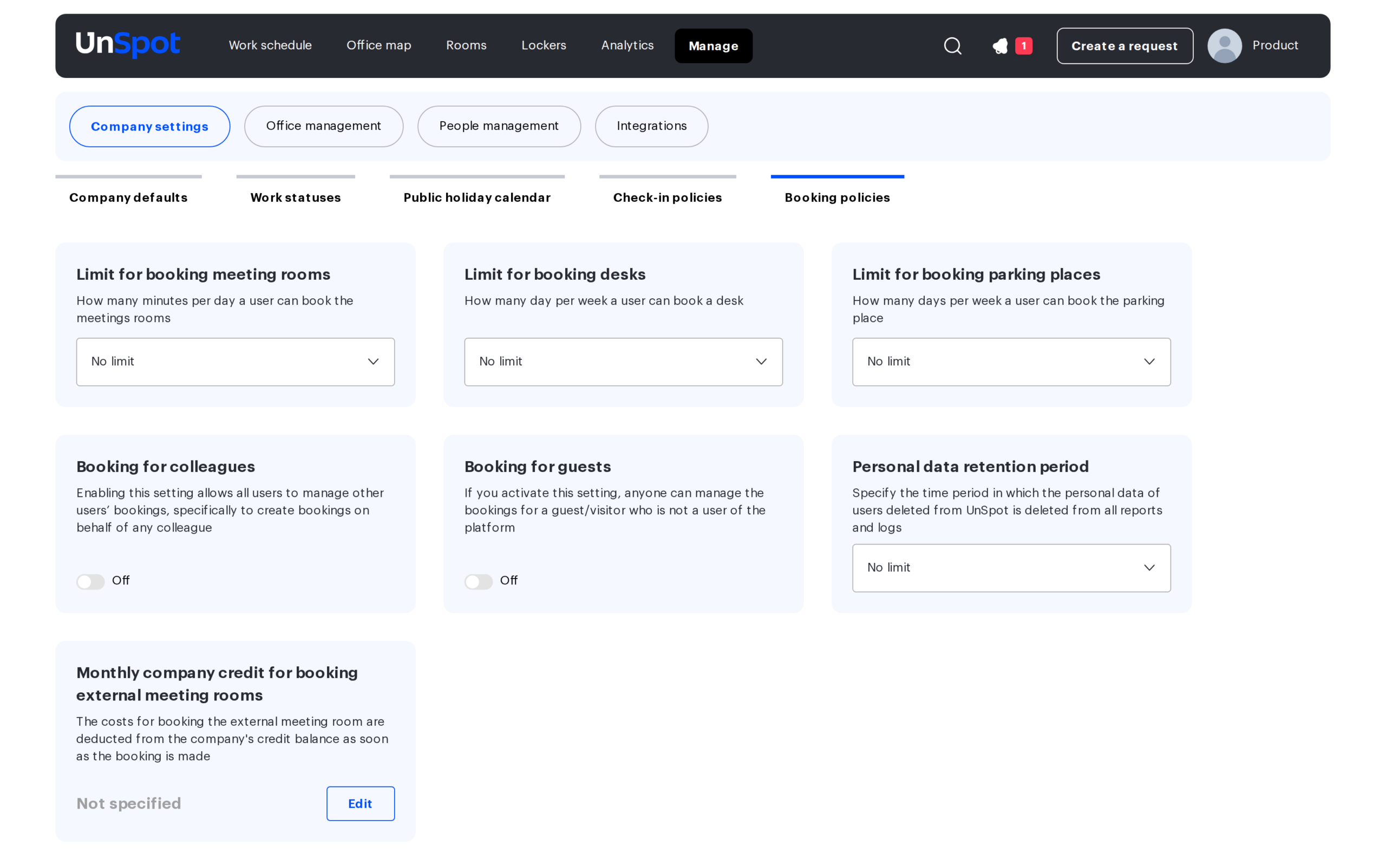Select Company settings pill

pos(149,126)
